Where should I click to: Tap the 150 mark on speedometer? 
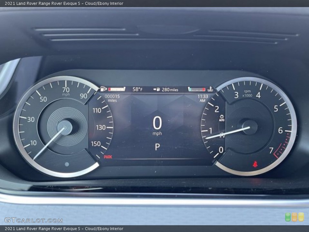(96, 144)
